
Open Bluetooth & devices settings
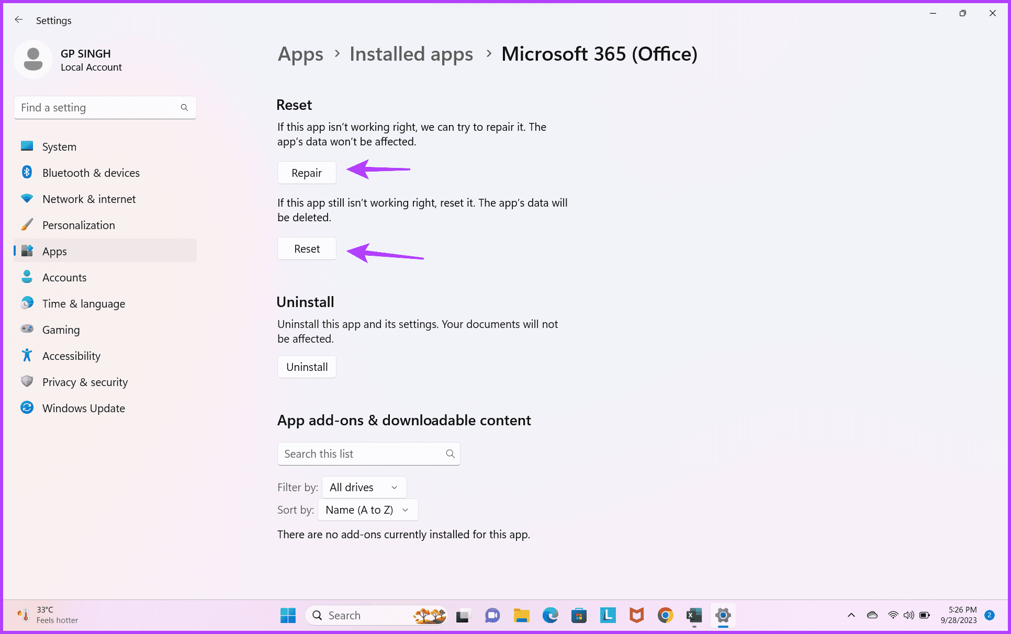pos(91,173)
